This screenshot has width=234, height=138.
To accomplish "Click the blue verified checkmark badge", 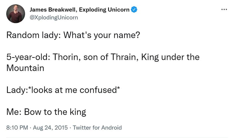I will (x=134, y=10).
